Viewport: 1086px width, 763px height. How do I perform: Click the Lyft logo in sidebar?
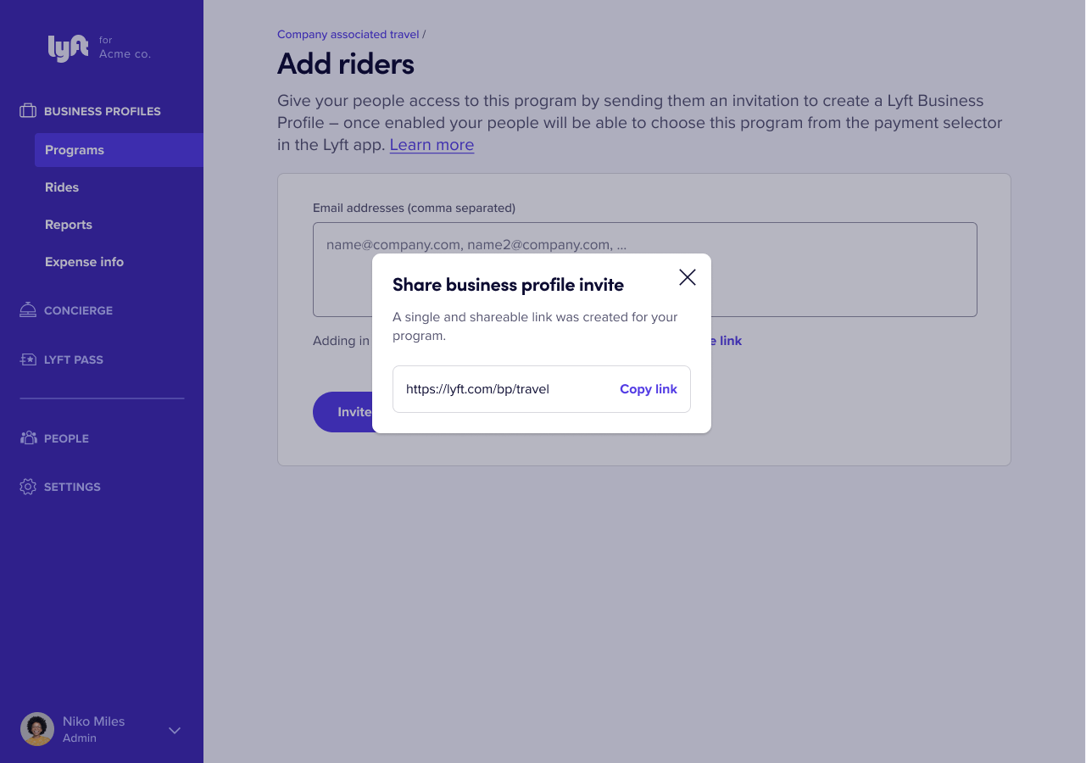click(68, 48)
